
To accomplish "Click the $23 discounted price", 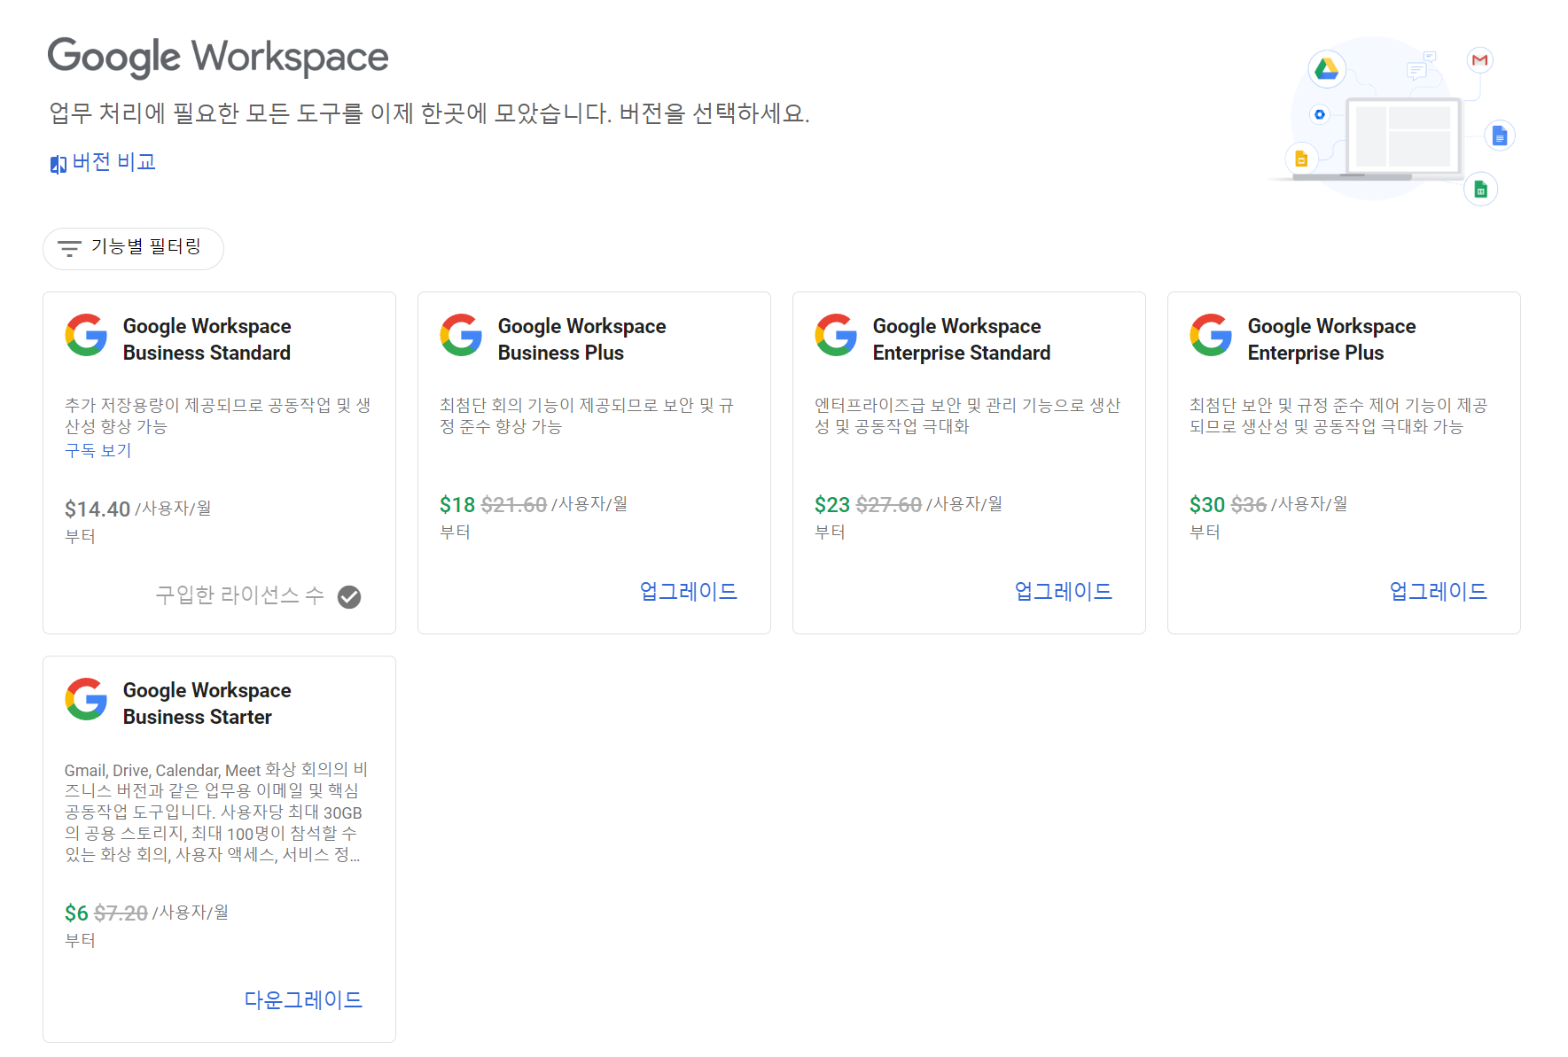I will pyautogui.click(x=832, y=504).
